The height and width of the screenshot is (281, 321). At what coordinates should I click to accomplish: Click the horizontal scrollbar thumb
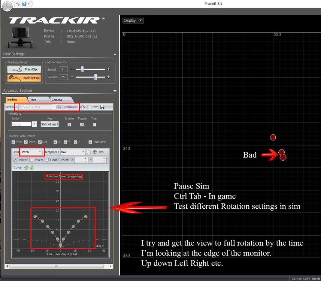coord(57,266)
